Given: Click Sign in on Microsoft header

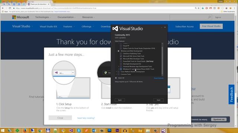Looking at the screenshot, I should click(218, 17).
